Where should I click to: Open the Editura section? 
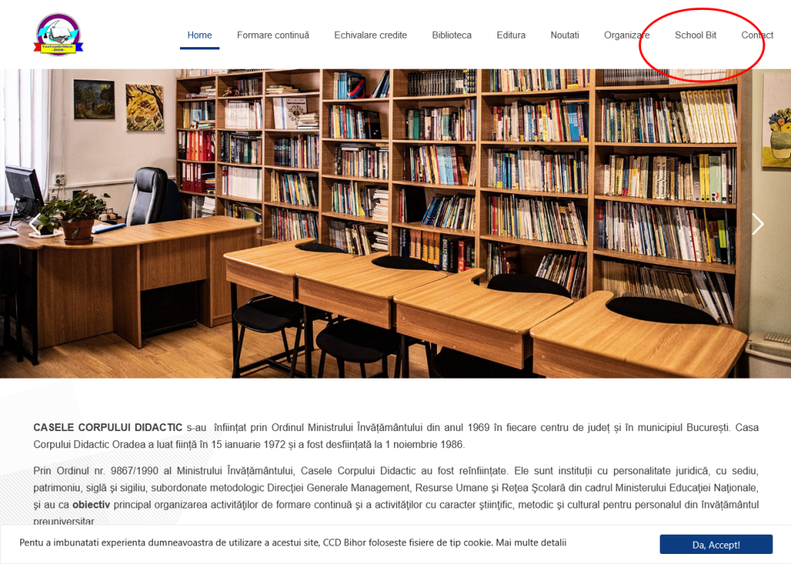click(511, 35)
